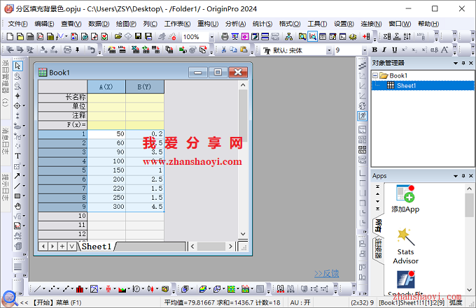Toggle the pin icon in toolbar
476x308 pixels.
coord(78,50)
